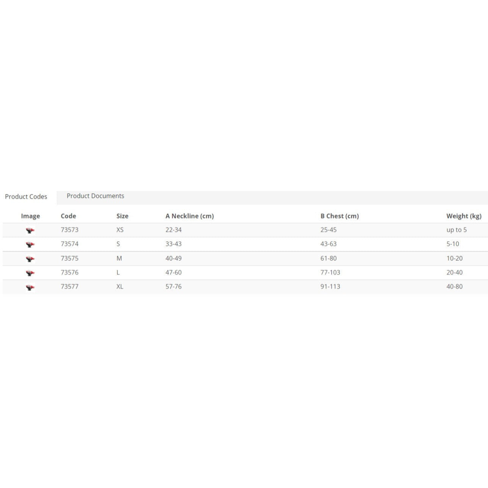Click product code 73575
Image resolution: width=488 pixels, height=488 pixels.
click(x=69, y=258)
